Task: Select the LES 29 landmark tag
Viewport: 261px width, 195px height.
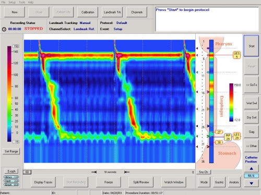Action: [236, 136]
